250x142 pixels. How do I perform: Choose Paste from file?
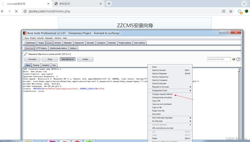(170, 111)
